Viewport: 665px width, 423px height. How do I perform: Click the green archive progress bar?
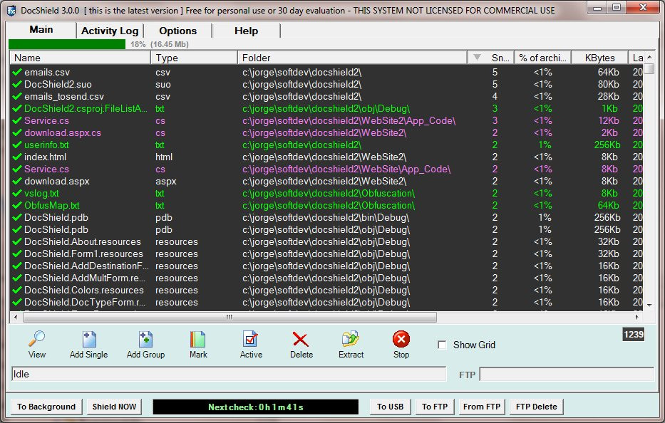(x=67, y=44)
